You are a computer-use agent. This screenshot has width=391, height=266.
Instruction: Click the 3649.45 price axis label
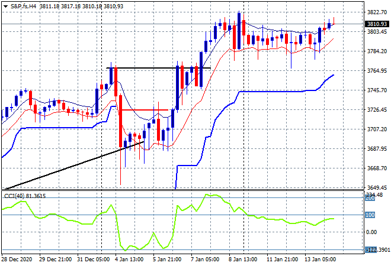(x=377, y=187)
